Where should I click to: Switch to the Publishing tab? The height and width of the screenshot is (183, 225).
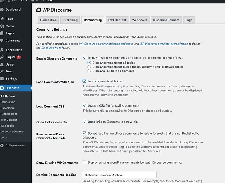[x=70, y=20]
